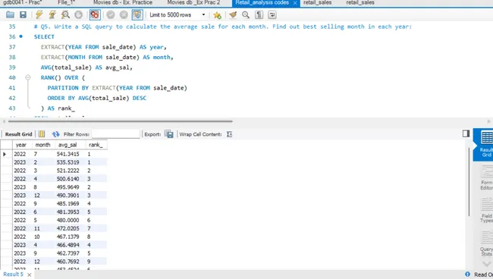The height and width of the screenshot is (279, 493).
Task: Click the result grid vertical scrollbar
Action: coord(469,181)
